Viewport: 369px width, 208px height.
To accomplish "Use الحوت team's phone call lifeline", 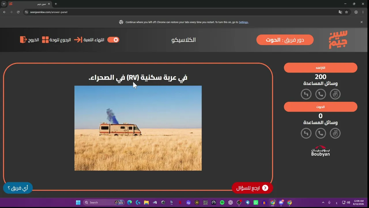I will (321, 133).
